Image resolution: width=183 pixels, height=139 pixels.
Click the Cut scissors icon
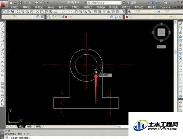tap(37, 12)
